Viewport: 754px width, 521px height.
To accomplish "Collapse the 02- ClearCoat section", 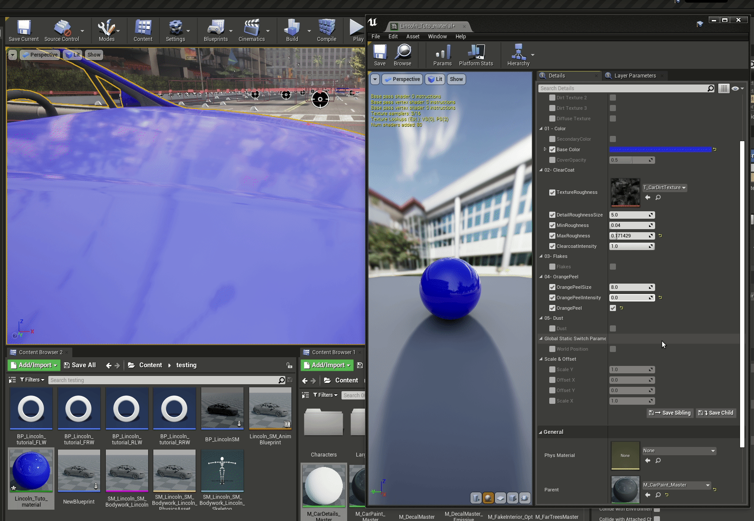I will click(541, 170).
